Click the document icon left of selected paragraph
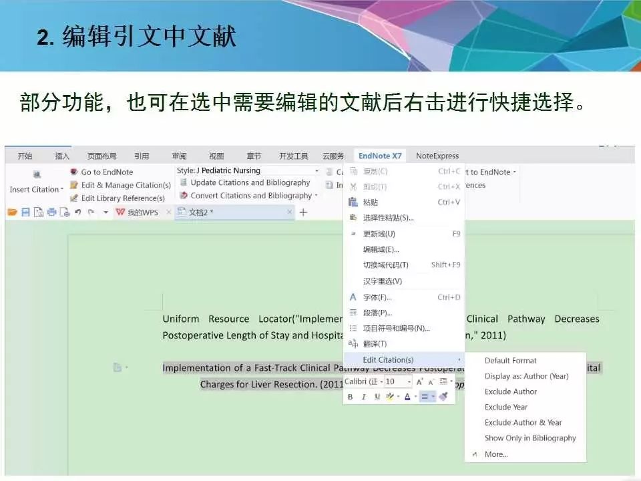Viewport: 641px width, 481px height. [x=118, y=367]
